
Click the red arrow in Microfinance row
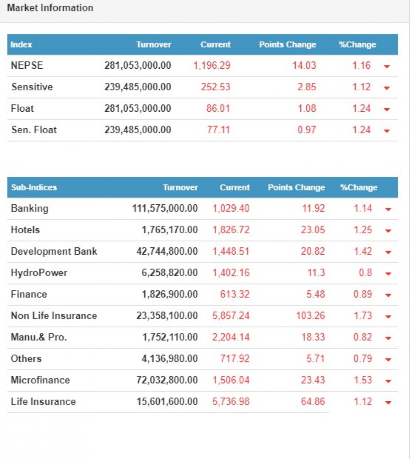[x=388, y=381]
